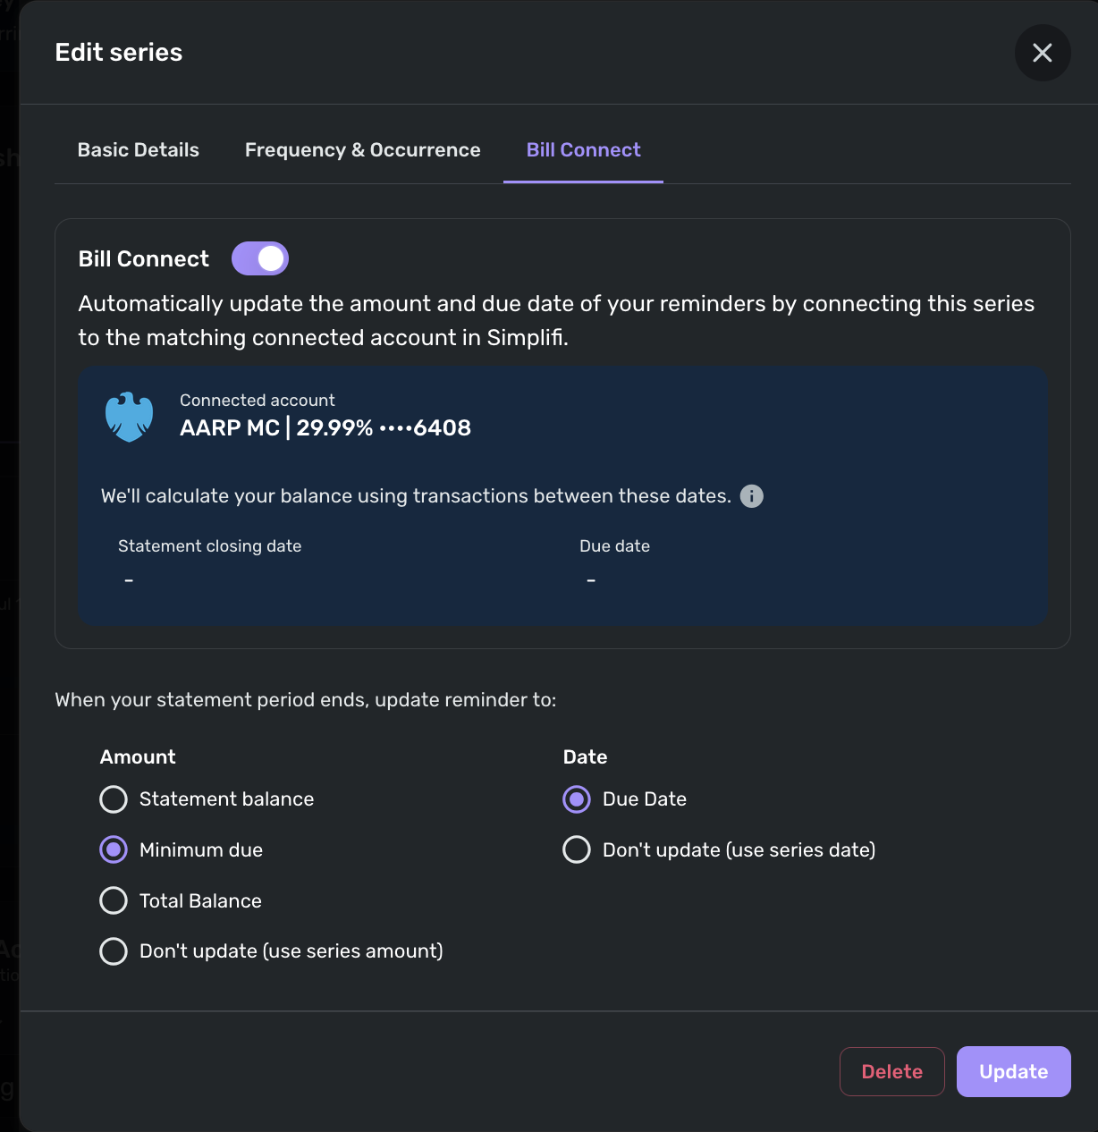Click the Due date value in the account card

(x=591, y=580)
